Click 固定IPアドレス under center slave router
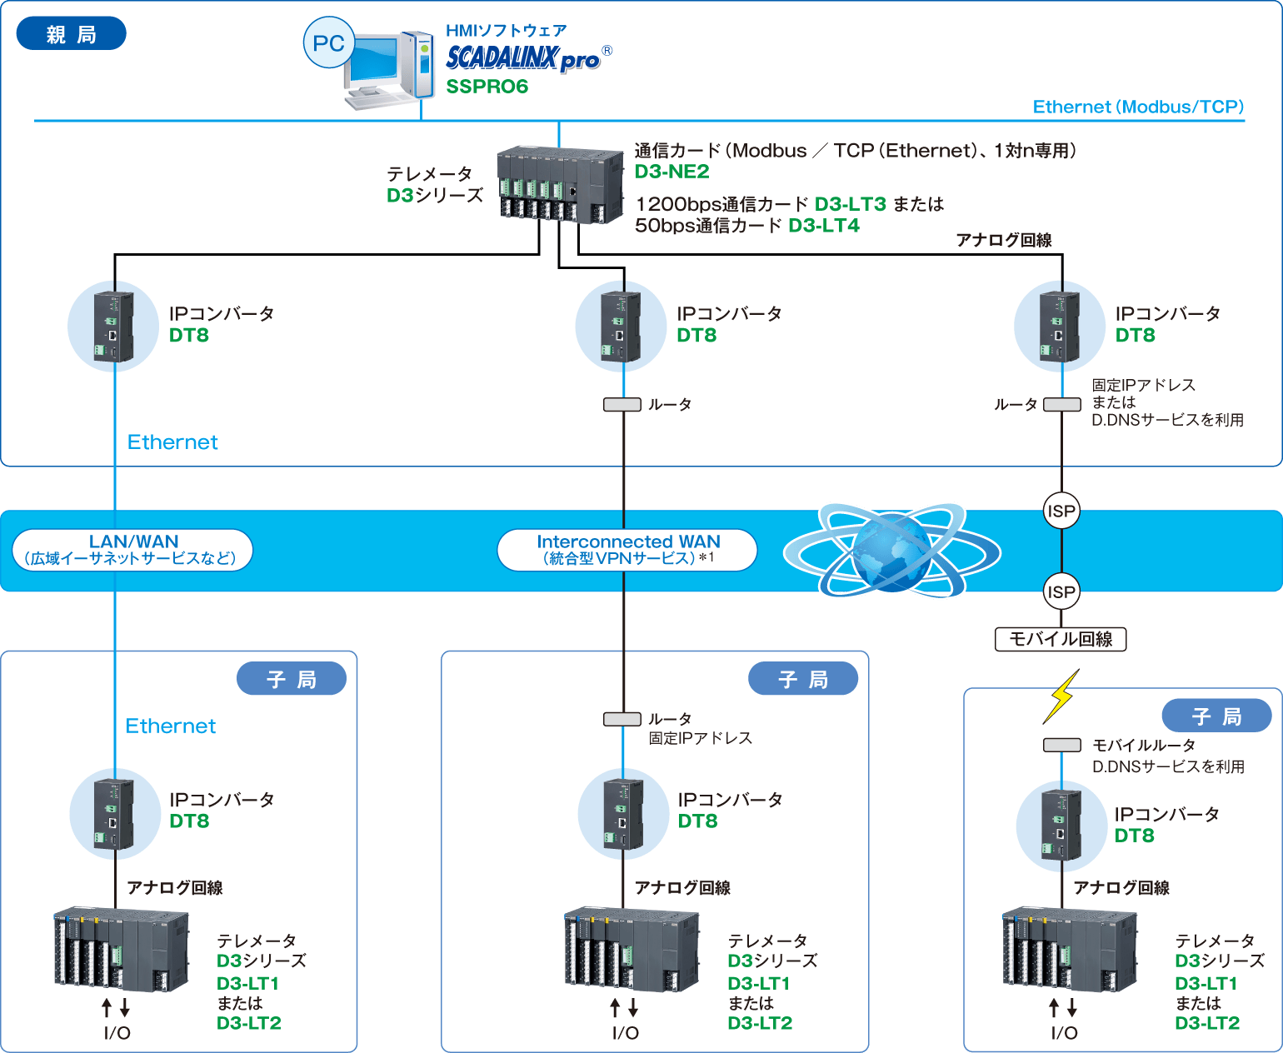1283x1053 pixels. (701, 738)
